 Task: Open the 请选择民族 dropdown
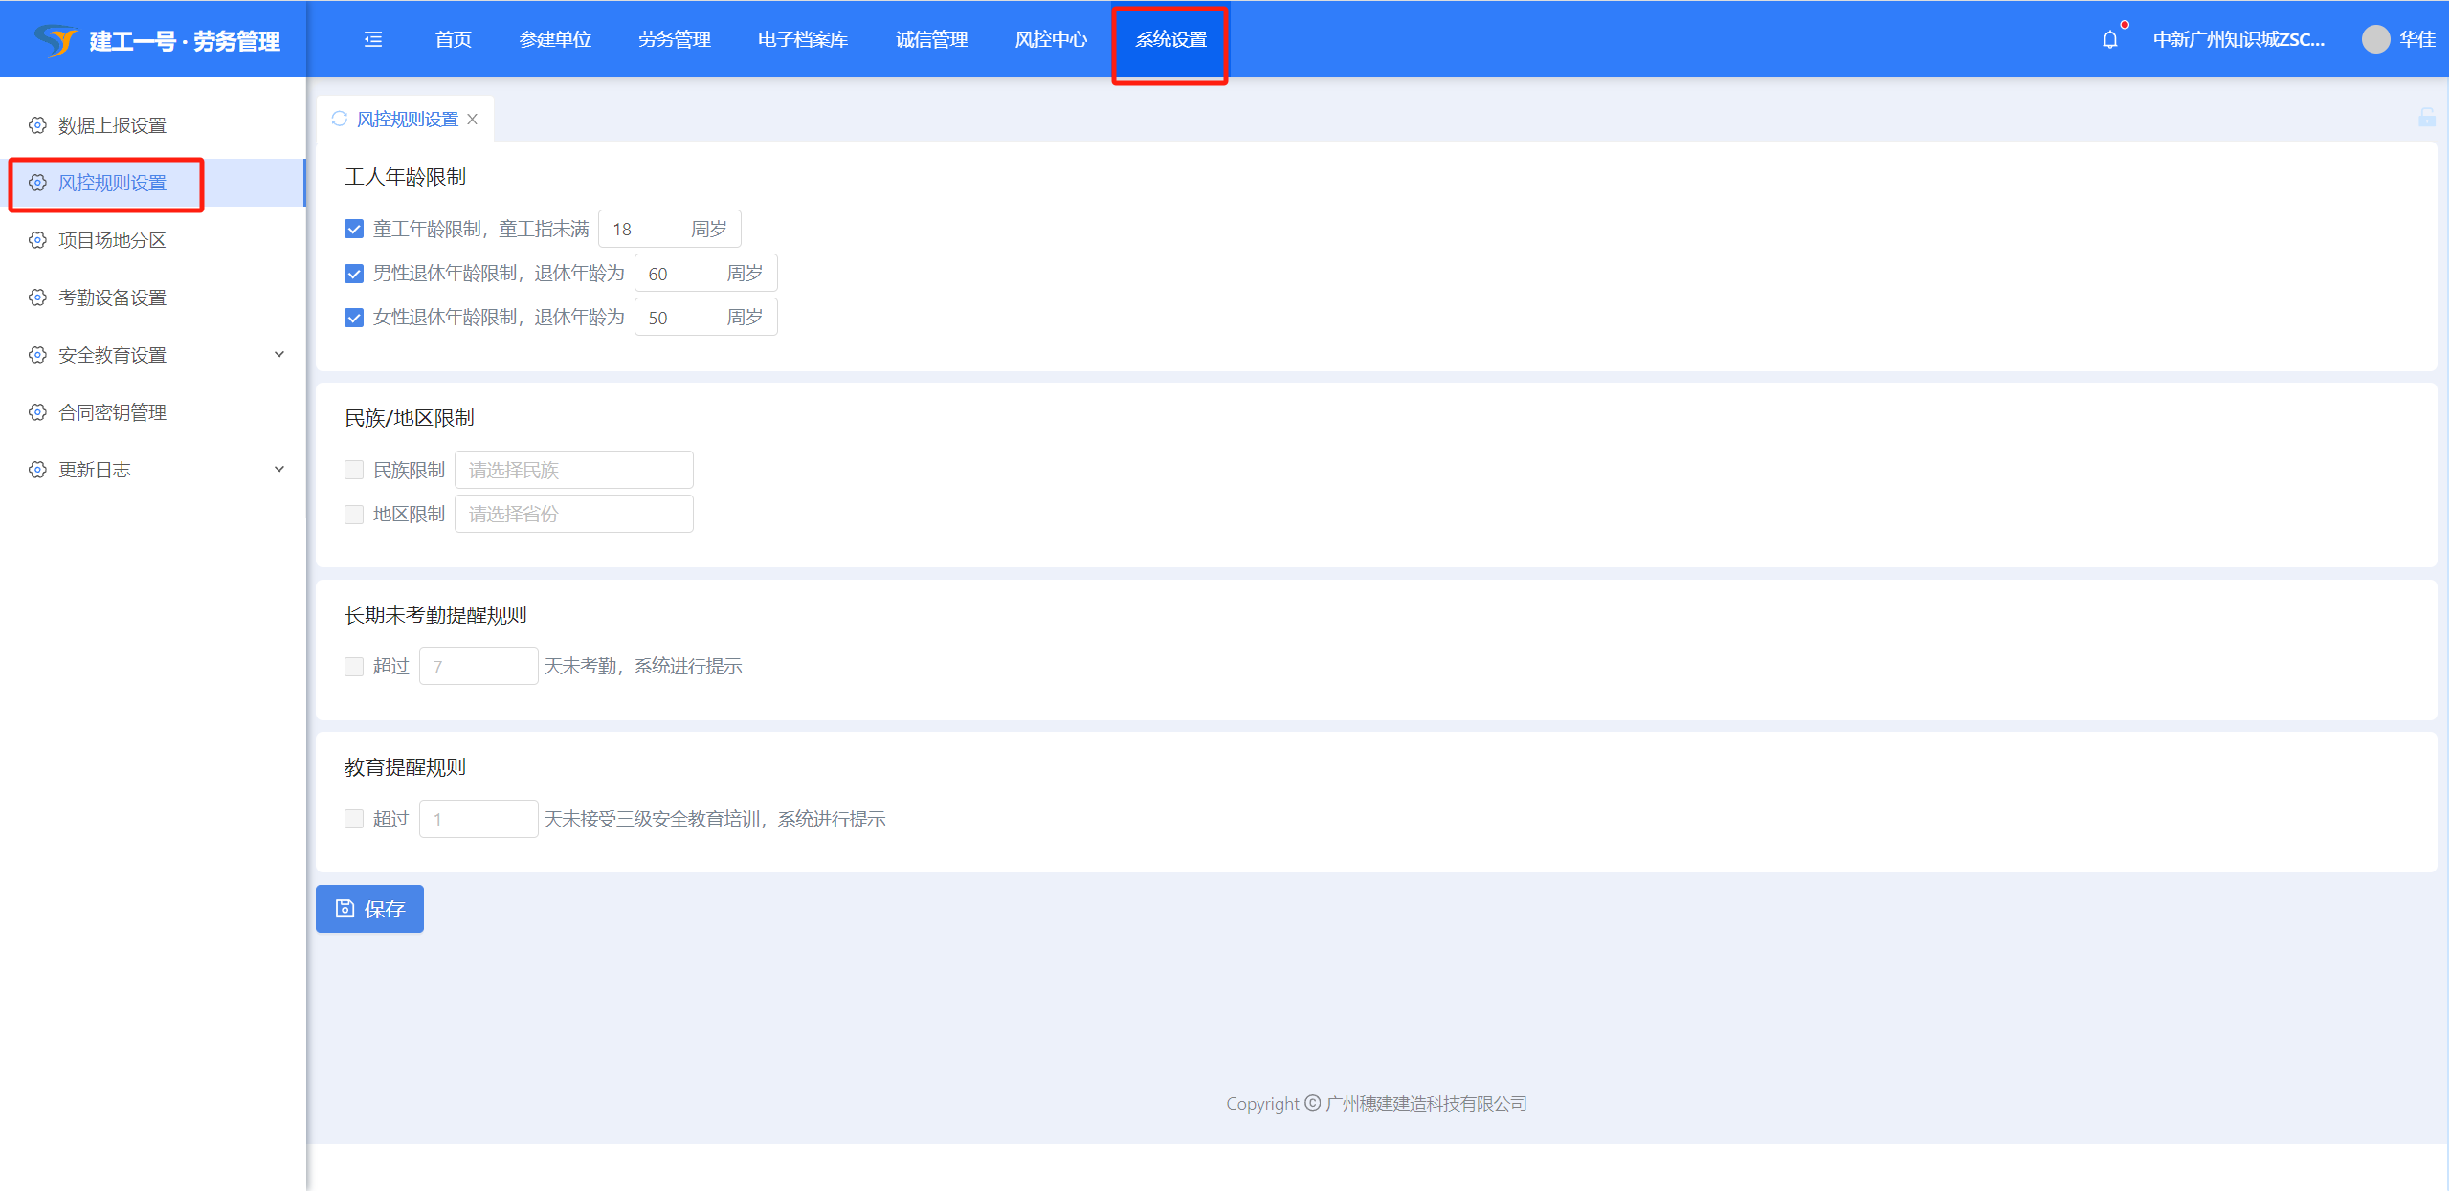click(x=573, y=470)
